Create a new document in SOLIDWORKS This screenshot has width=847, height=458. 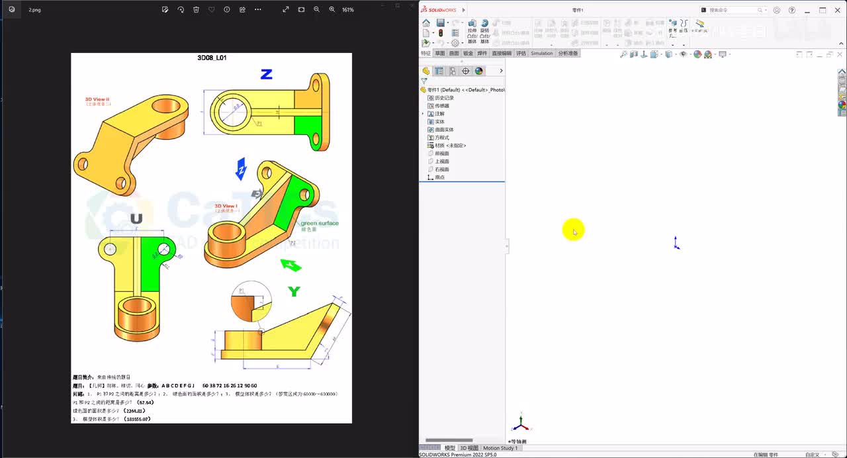coord(425,33)
